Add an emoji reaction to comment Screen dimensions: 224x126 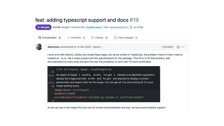click(x=178, y=47)
